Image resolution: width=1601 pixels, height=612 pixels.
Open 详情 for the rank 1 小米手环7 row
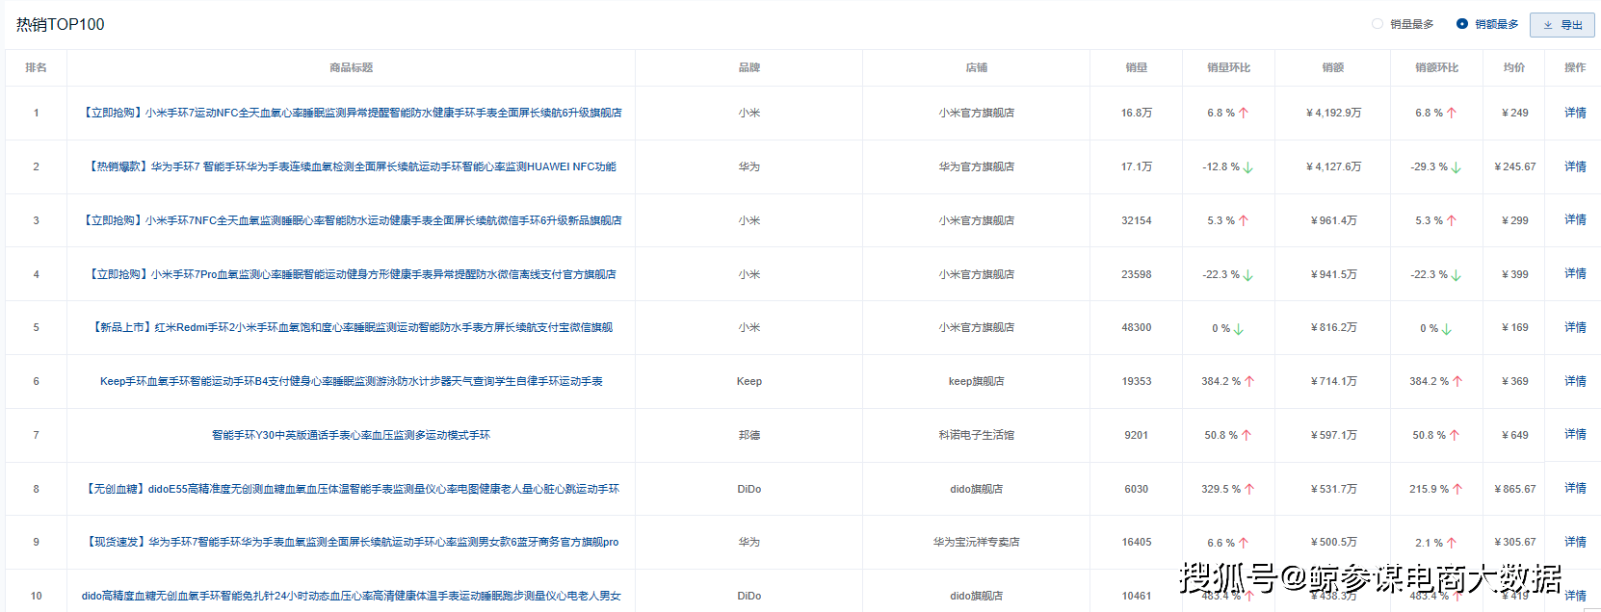point(1575,113)
